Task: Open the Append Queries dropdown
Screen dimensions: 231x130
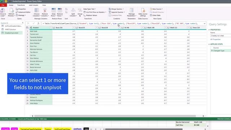Action: coord(117,12)
